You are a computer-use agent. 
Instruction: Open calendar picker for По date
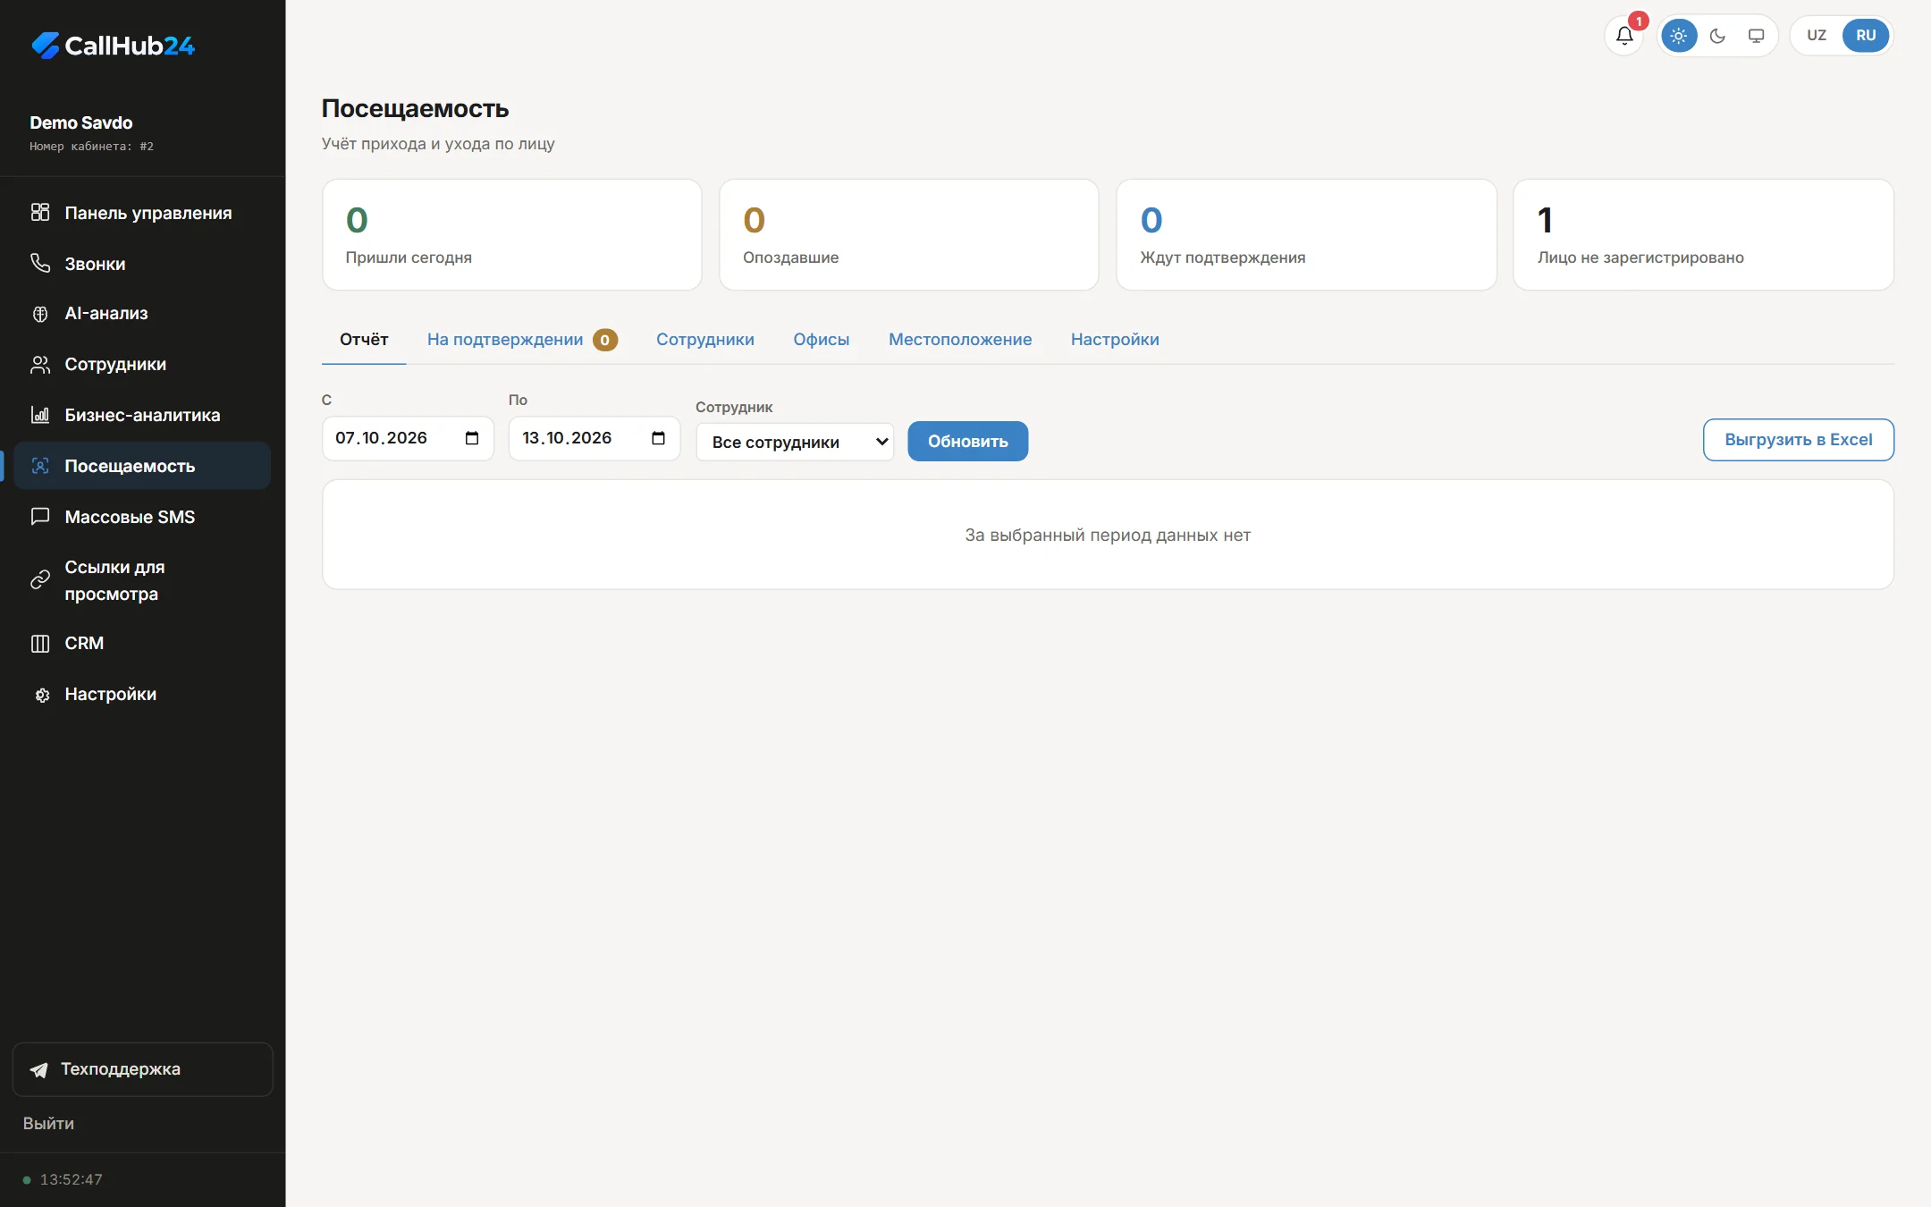659,438
